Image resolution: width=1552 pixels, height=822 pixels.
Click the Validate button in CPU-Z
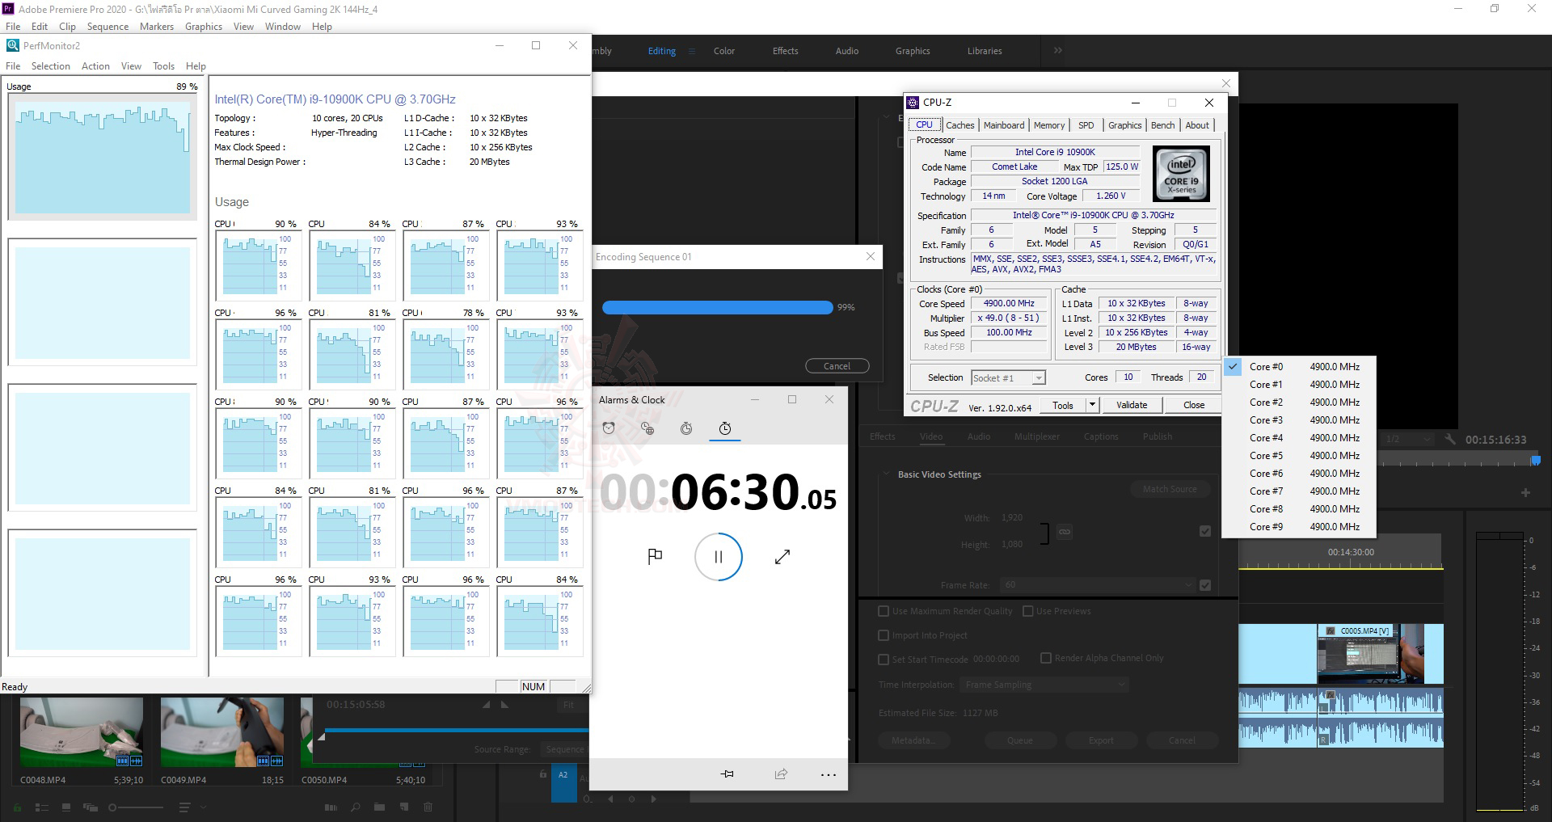pyautogui.click(x=1132, y=405)
